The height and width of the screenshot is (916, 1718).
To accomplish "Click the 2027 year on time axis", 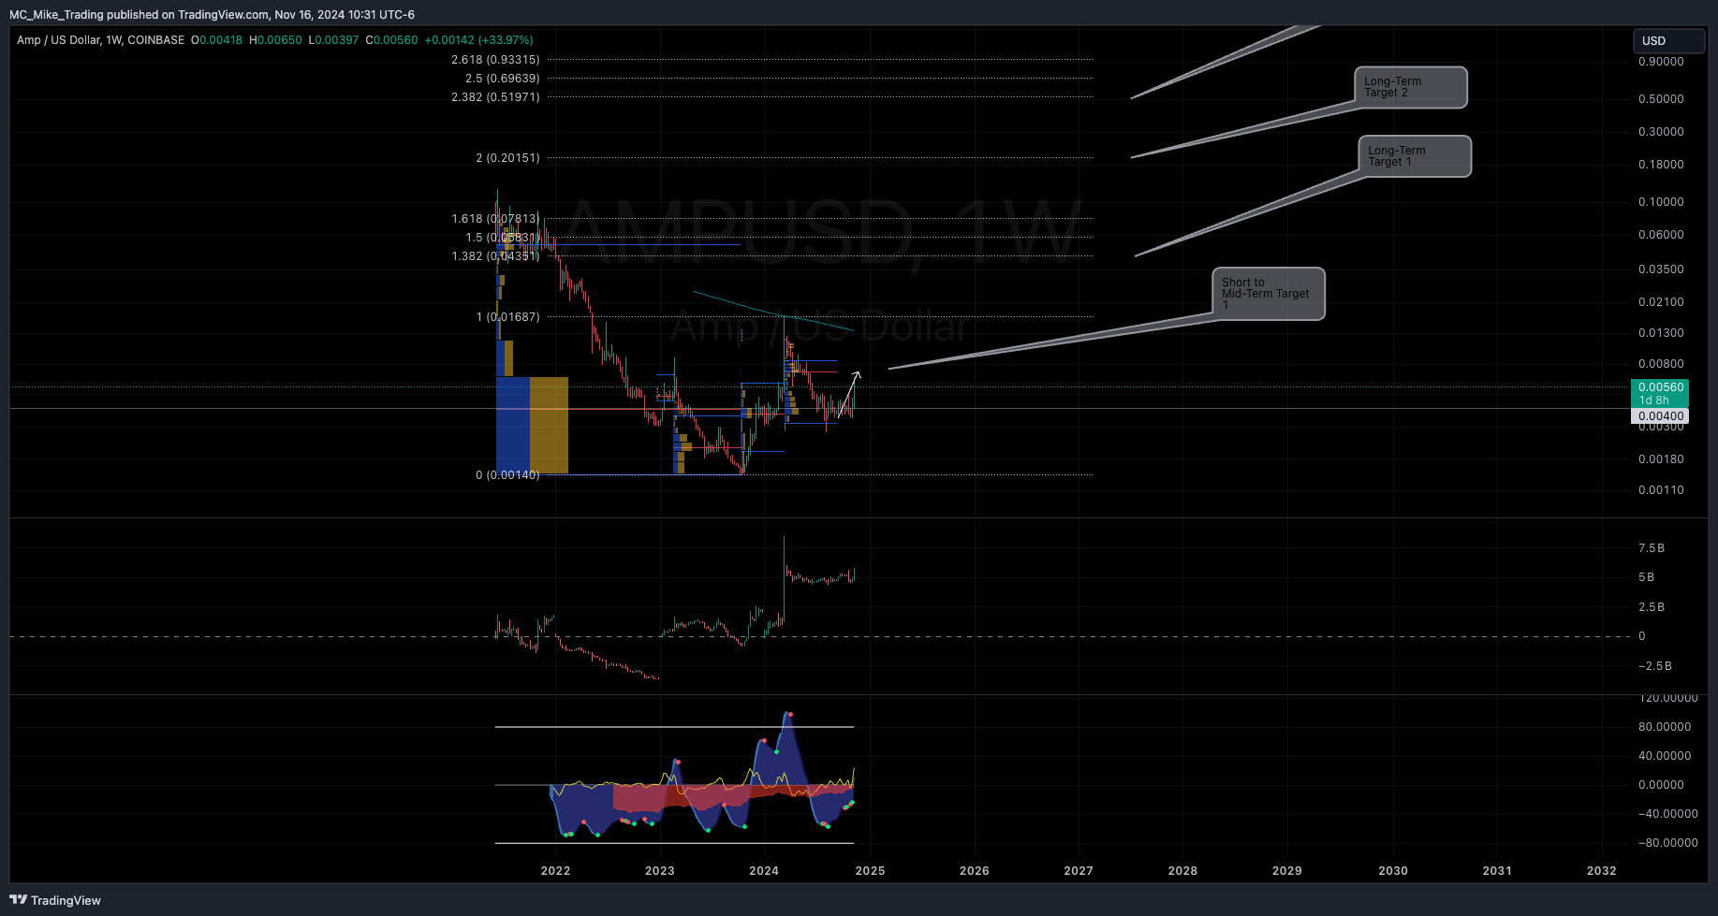I will click(1079, 871).
